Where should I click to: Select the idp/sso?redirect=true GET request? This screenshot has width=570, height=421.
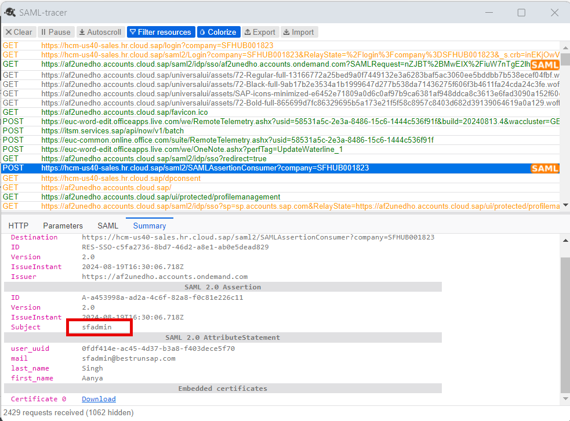[x=281, y=158]
